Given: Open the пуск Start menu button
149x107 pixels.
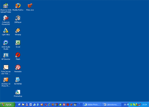Looking at the screenshot, I should click(7, 105).
